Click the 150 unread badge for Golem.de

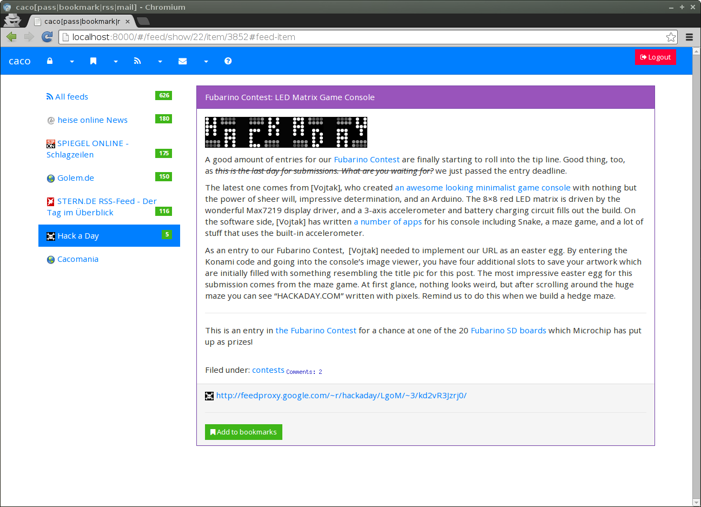pos(164,176)
